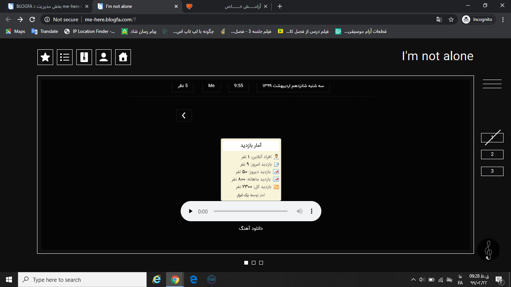The image size is (511, 287).
Task: Click the zipper archive icon
Action: point(84,57)
